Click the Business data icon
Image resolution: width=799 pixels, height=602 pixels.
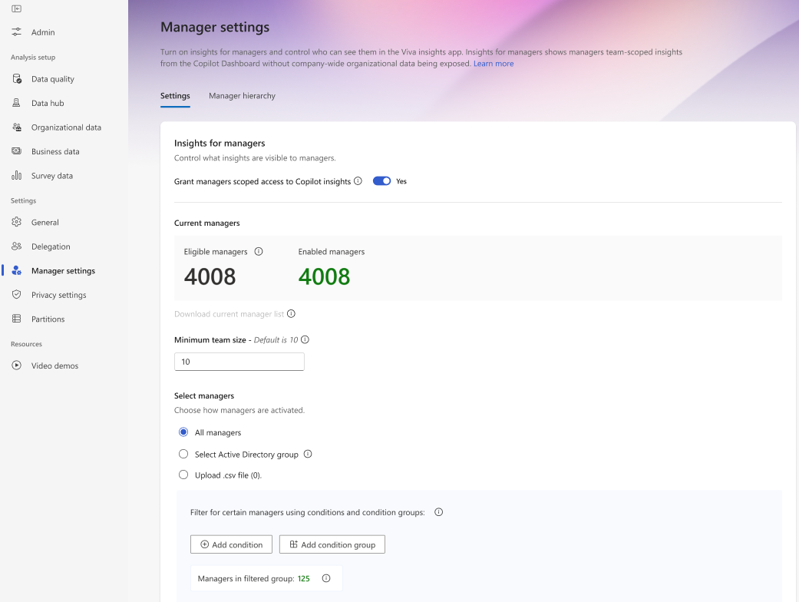(17, 151)
